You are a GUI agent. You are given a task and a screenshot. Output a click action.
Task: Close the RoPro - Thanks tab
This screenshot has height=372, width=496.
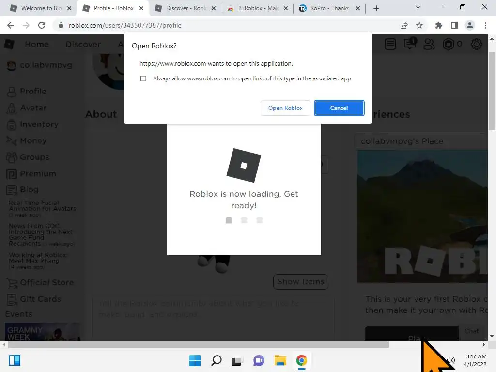point(358,8)
